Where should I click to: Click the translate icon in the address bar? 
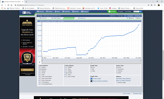152,5
